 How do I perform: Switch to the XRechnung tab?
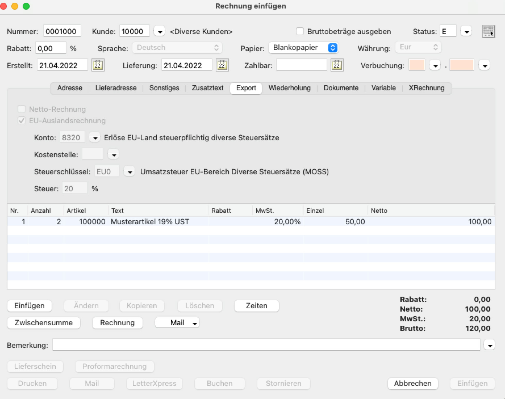click(x=426, y=88)
